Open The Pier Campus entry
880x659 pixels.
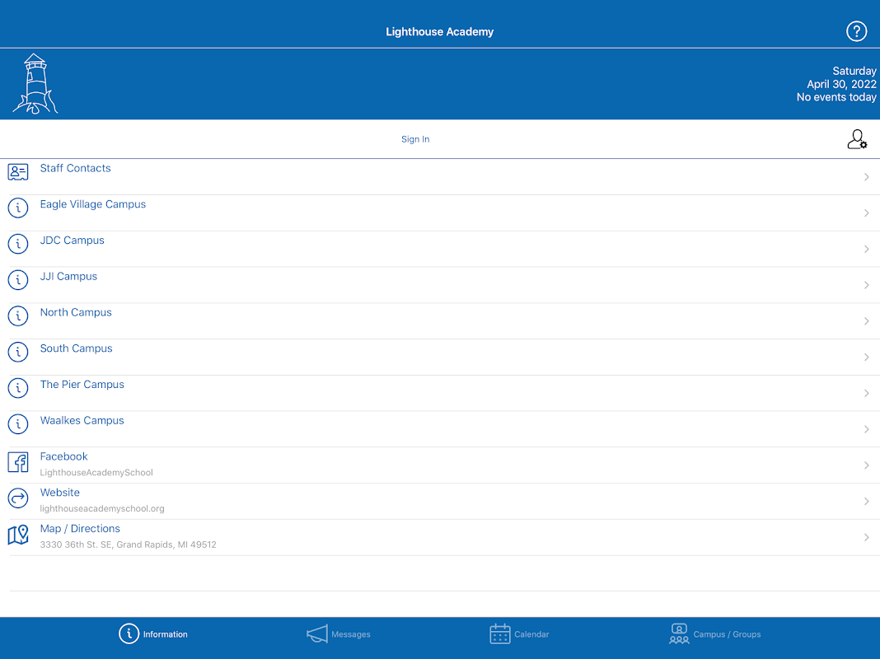pyautogui.click(x=82, y=384)
